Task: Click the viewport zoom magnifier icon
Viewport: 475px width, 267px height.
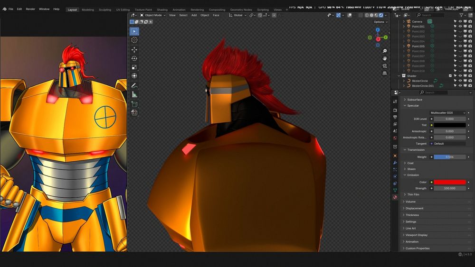Action: (x=385, y=51)
